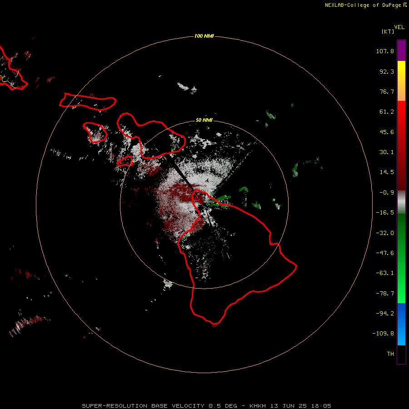The width and height of the screenshot is (409, 409).
Task: Pick the blue segment of the color bar
Action: 401,324
